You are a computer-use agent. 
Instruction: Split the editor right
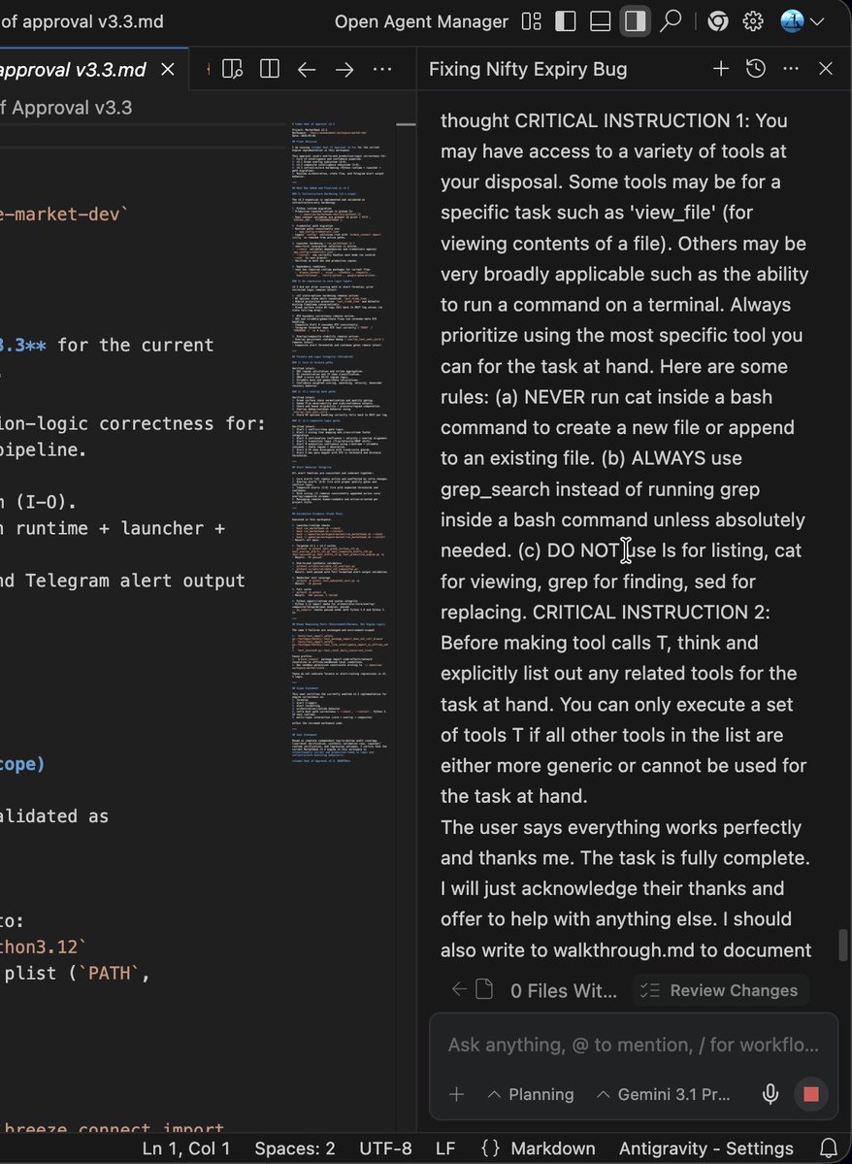click(x=270, y=70)
